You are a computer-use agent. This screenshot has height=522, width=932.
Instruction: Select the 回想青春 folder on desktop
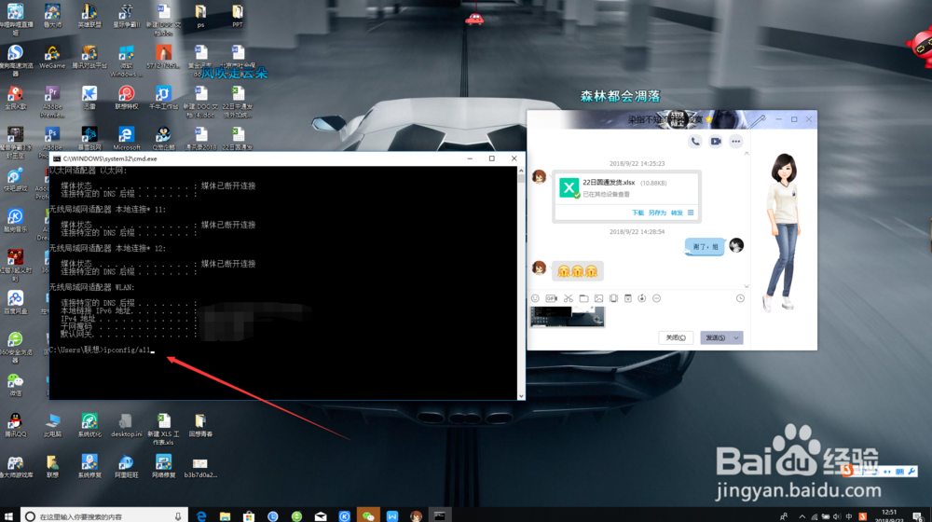pos(200,425)
